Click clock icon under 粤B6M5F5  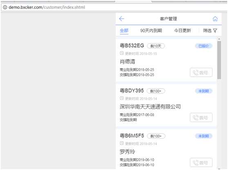pos(122,144)
